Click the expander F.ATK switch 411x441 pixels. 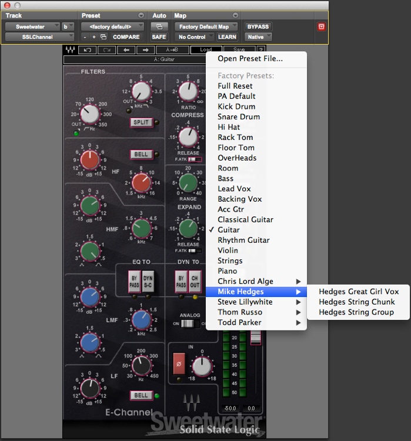pos(195,251)
